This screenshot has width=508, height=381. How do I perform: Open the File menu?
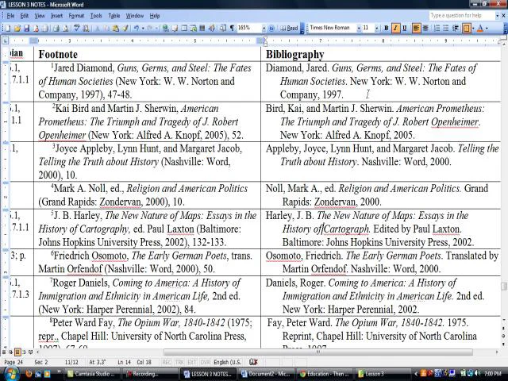point(10,16)
